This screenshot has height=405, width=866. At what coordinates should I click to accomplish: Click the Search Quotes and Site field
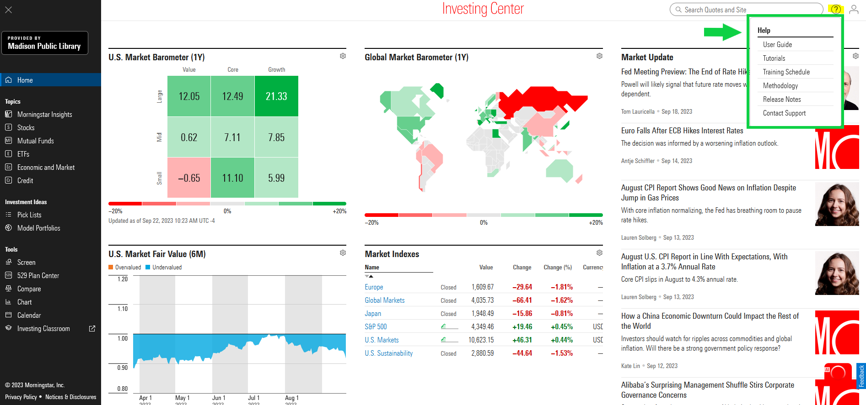(x=747, y=10)
